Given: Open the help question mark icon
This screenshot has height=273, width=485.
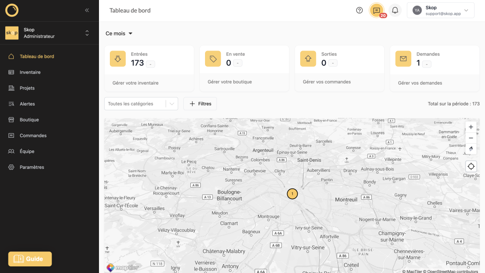Looking at the screenshot, I should click(359, 10).
